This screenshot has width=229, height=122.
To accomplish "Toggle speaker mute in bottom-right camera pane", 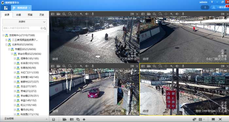I will click(x=177, y=66).
